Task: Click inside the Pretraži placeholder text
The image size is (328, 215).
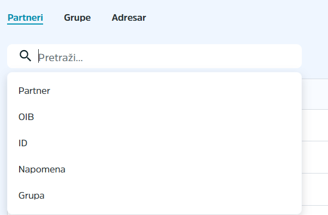Action: pyautogui.click(x=61, y=57)
